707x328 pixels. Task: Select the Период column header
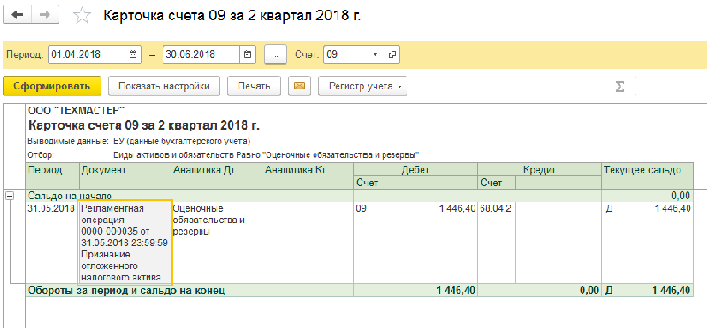click(53, 175)
